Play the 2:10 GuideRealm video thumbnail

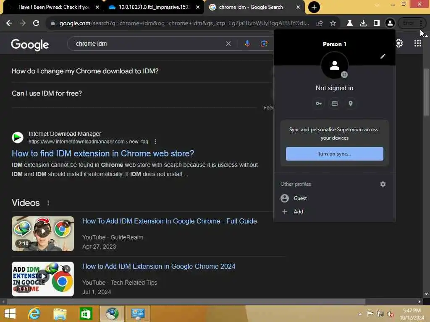tap(43, 234)
